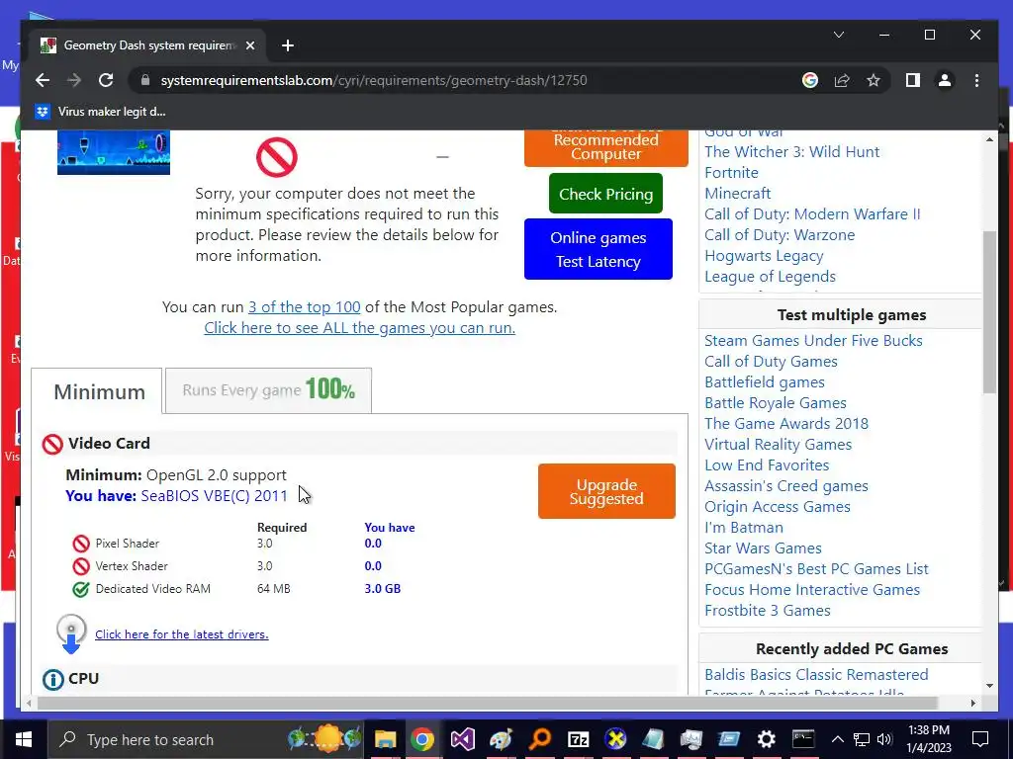Click the Geometry Dash game thumbnail
The width and height of the screenshot is (1013, 759).
tap(114, 152)
